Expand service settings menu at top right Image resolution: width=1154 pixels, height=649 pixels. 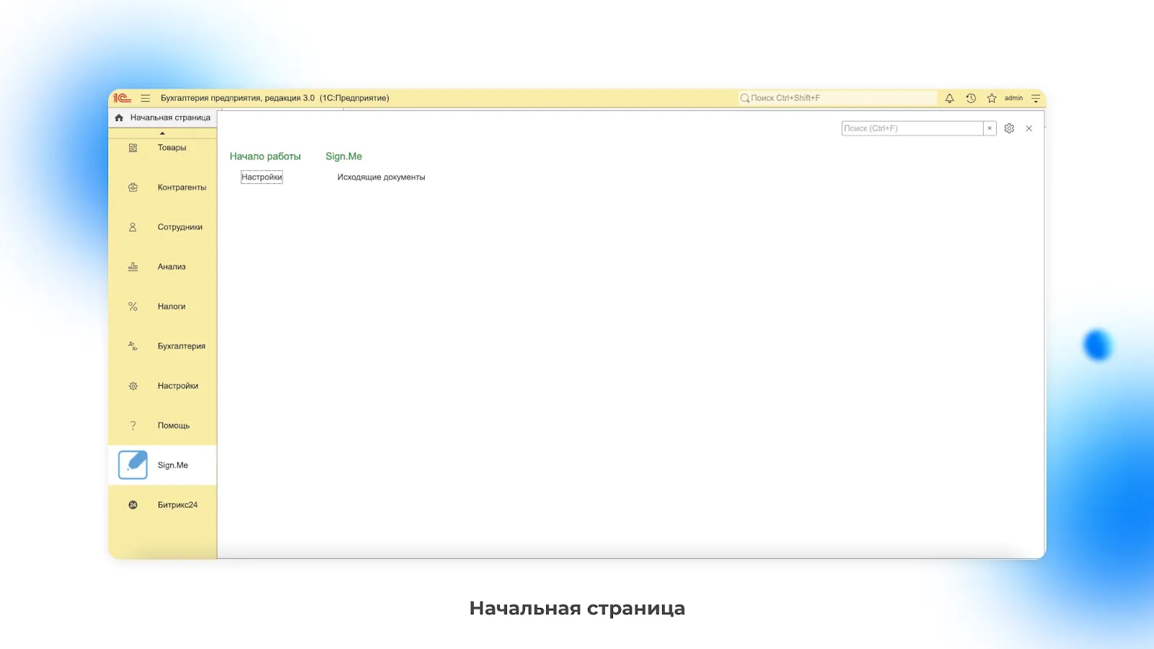[x=1036, y=98]
